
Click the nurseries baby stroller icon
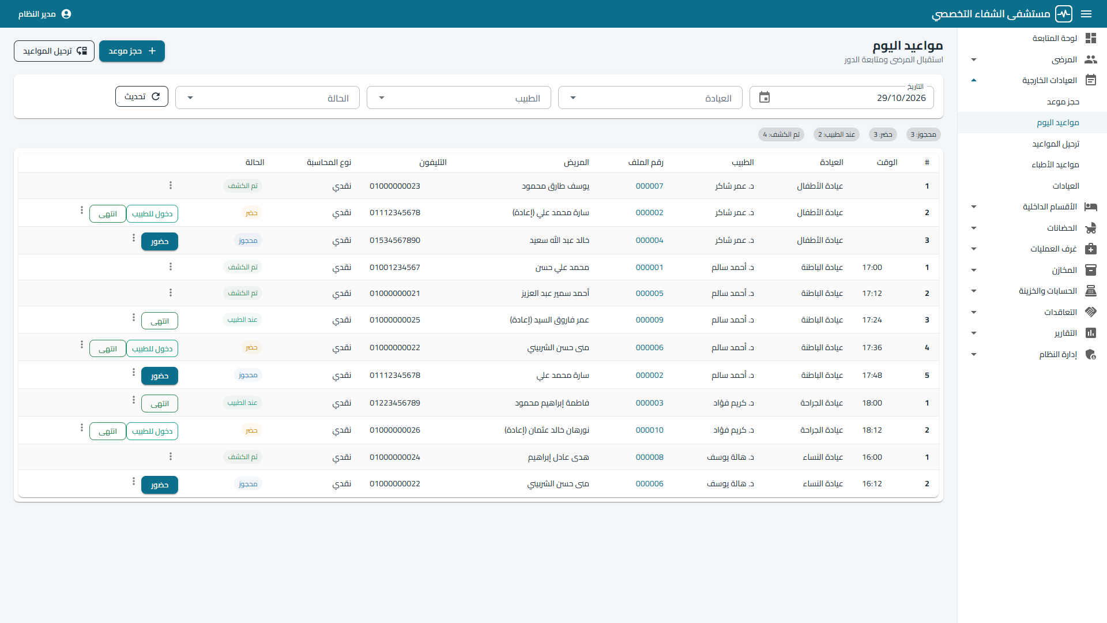click(1091, 228)
